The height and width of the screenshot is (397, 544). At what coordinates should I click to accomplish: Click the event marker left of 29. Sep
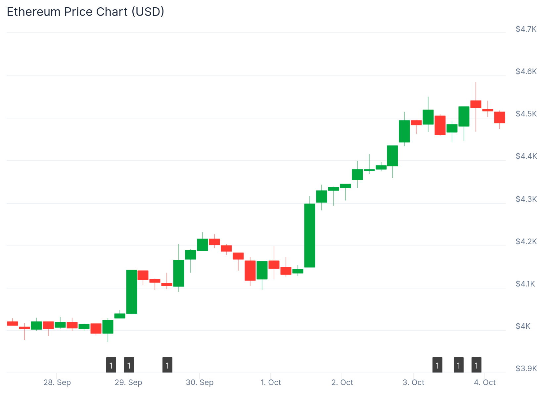click(x=111, y=365)
